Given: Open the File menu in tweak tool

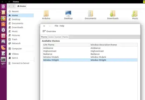Looking at the screenshot, I should coord(56,26).
